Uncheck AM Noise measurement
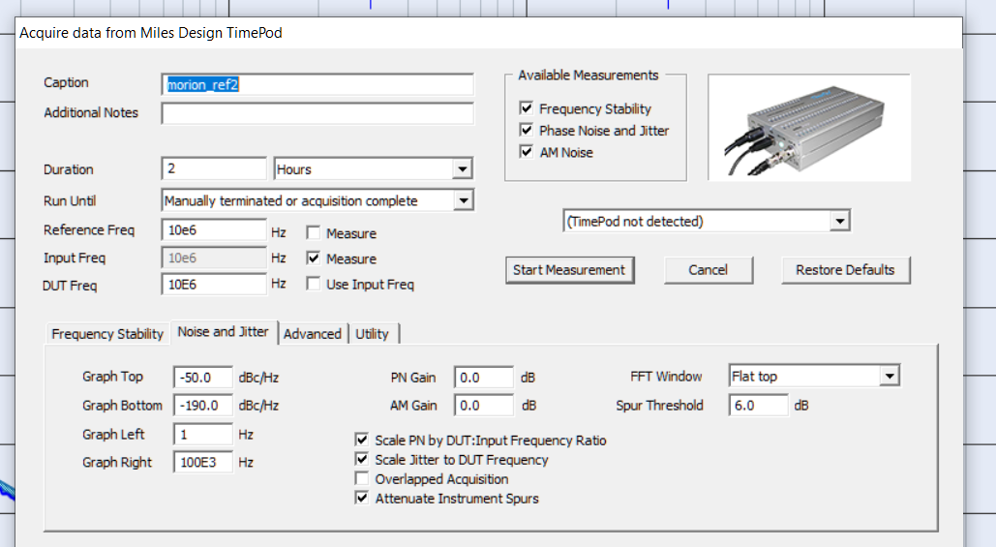 point(526,151)
